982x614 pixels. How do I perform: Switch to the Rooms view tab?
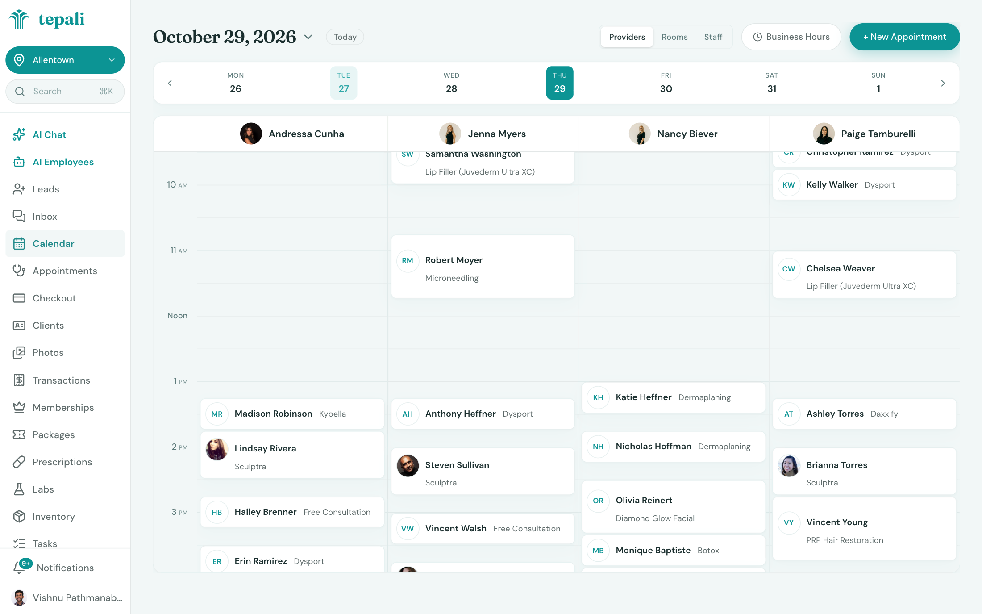click(674, 37)
